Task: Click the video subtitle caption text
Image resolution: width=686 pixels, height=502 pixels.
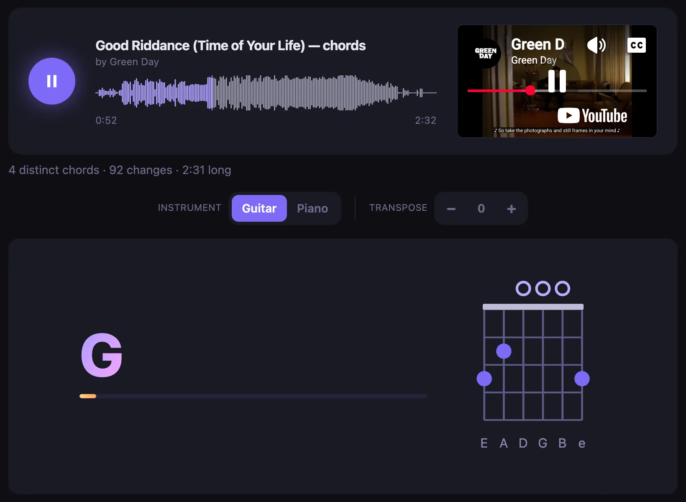Action: 557,131
